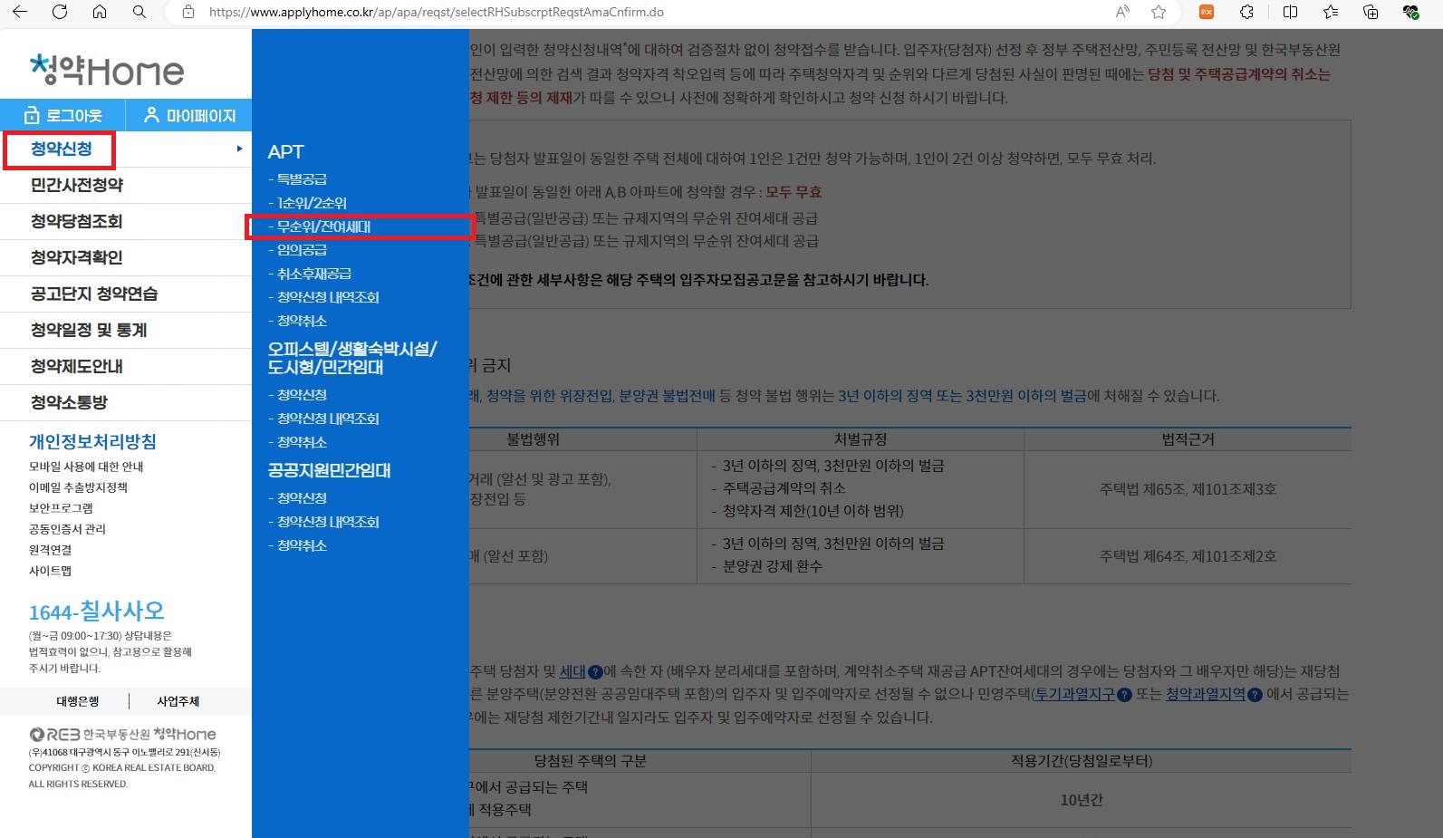Click 공동인증서 관리 link

67,529
